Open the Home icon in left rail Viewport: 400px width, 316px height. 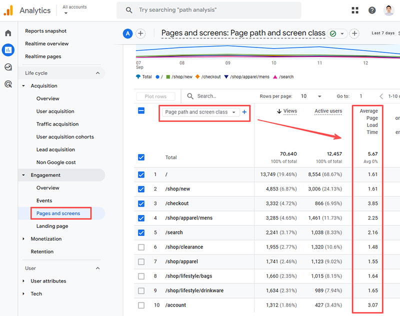pos(8,33)
